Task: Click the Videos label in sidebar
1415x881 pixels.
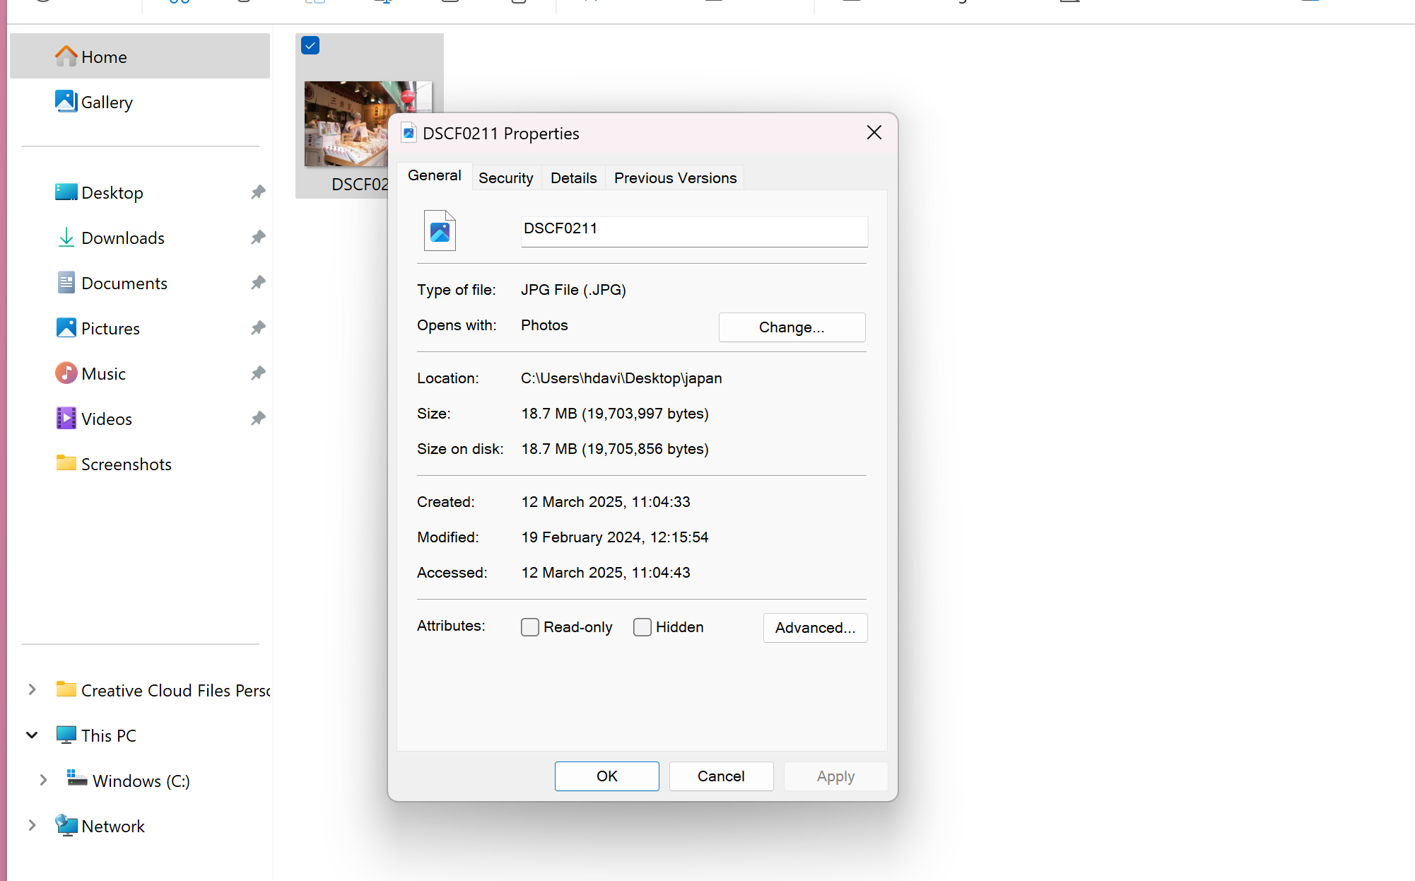Action: click(x=107, y=419)
